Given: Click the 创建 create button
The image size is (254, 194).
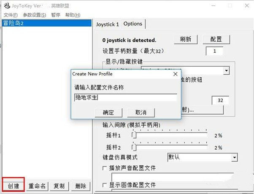Looking at the screenshot, I should [14, 186].
